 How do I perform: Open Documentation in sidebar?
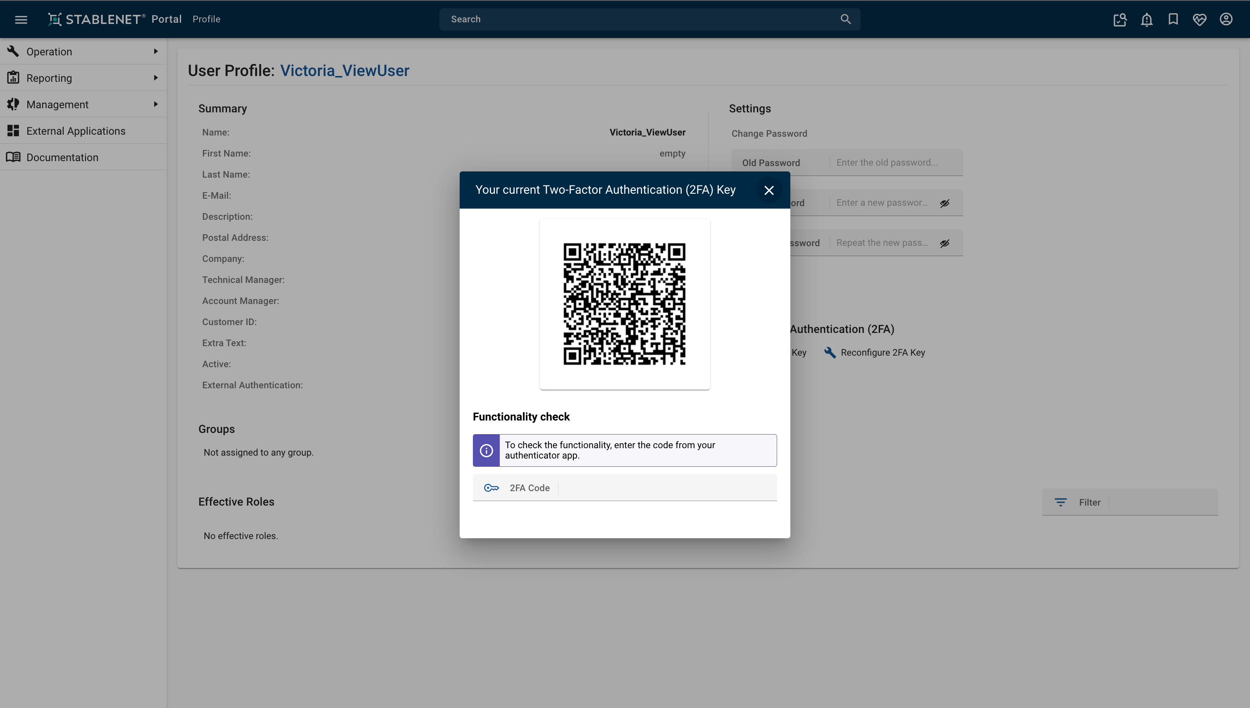click(83, 157)
